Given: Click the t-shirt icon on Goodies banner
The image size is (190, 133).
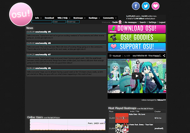Looking at the screenshot, I should pos(113,38).
